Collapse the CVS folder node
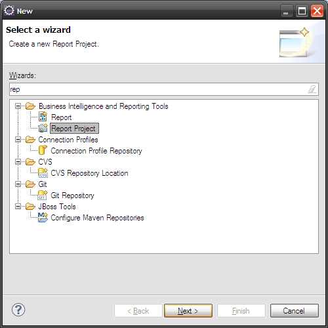Image resolution: width=328 pixels, height=328 pixels. [x=18, y=162]
